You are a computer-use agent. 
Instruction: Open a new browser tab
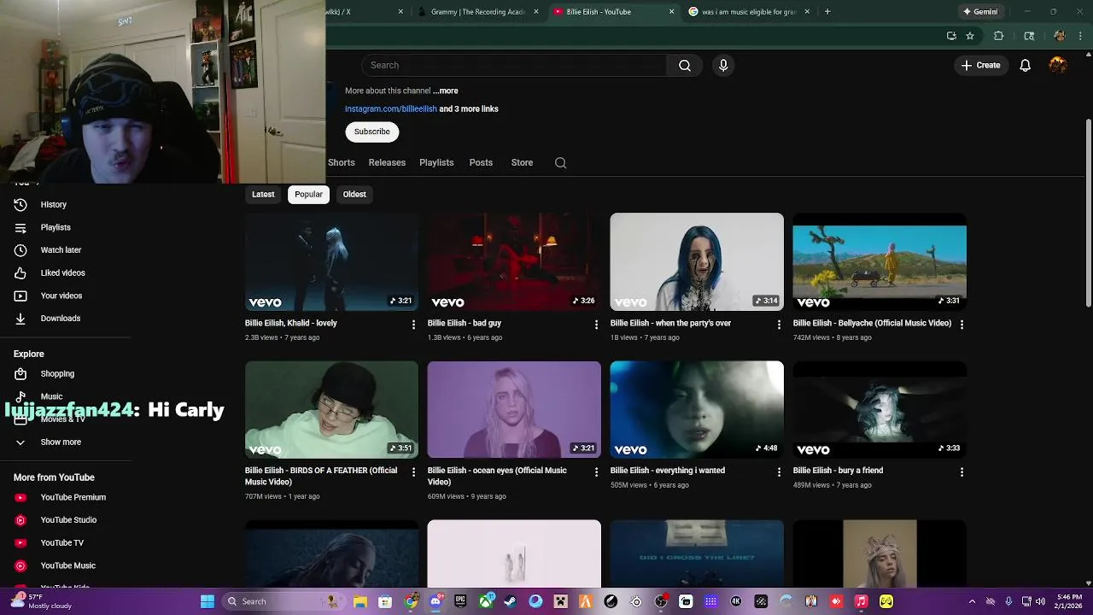click(827, 12)
